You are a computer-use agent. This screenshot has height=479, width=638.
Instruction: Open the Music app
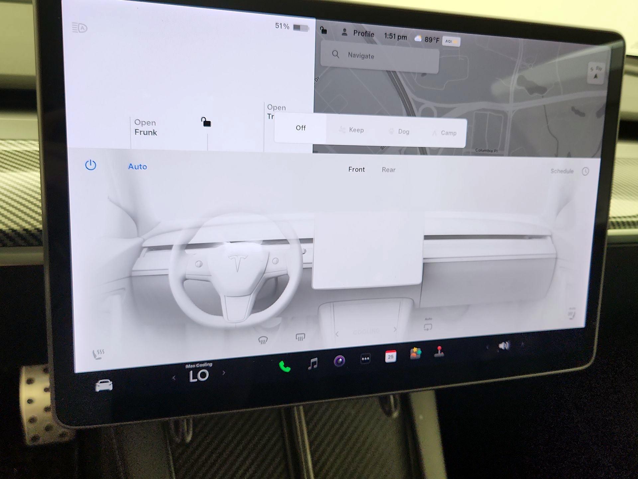[x=313, y=364]
